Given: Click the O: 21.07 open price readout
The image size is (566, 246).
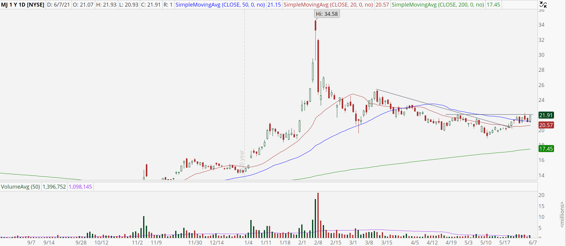Looking at the screenshot, I should tap(83, 5).
